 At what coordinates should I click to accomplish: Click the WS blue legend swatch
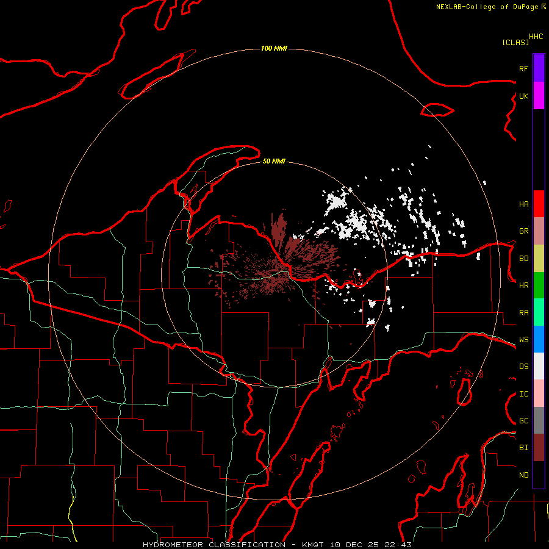pyautogui.click(x=539, y=339)
